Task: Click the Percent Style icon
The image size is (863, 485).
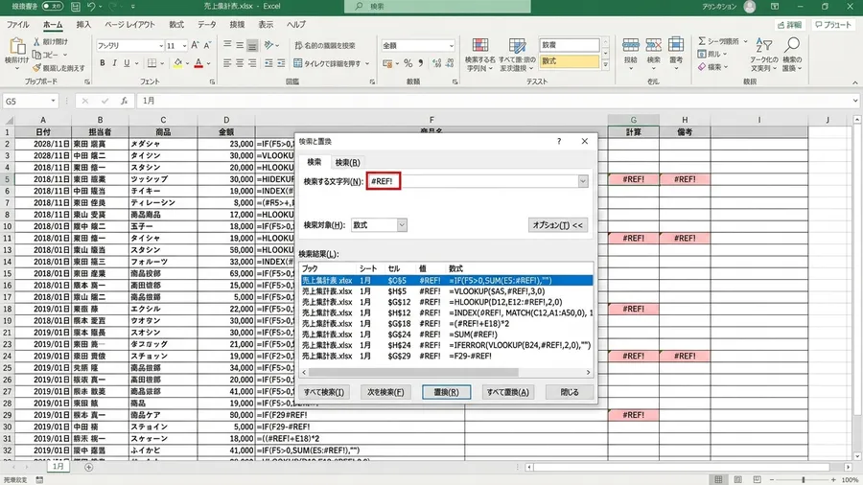Action: (x=408, y=64)
